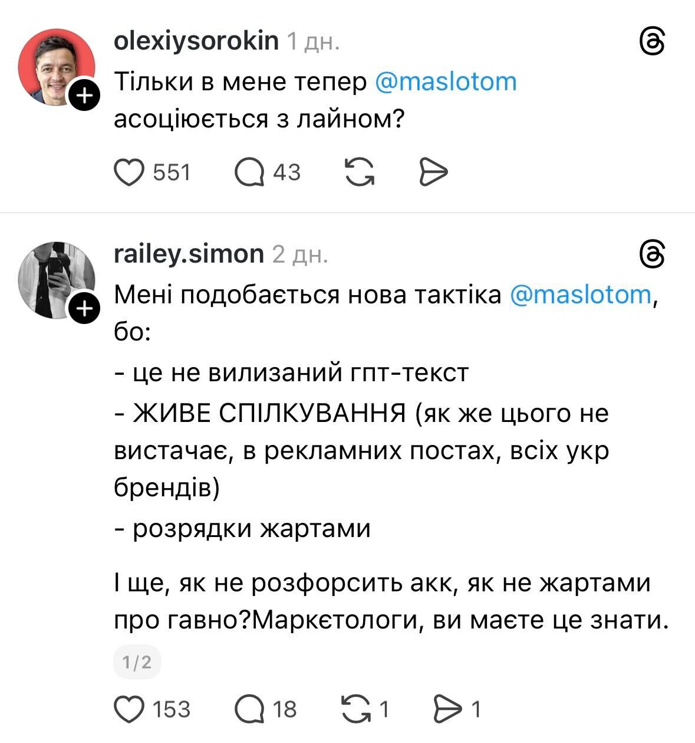Viewport: 695px width, 743px height.
Task: Tap @maslotom mention in olexiysorokin's post
Action: 446,81
